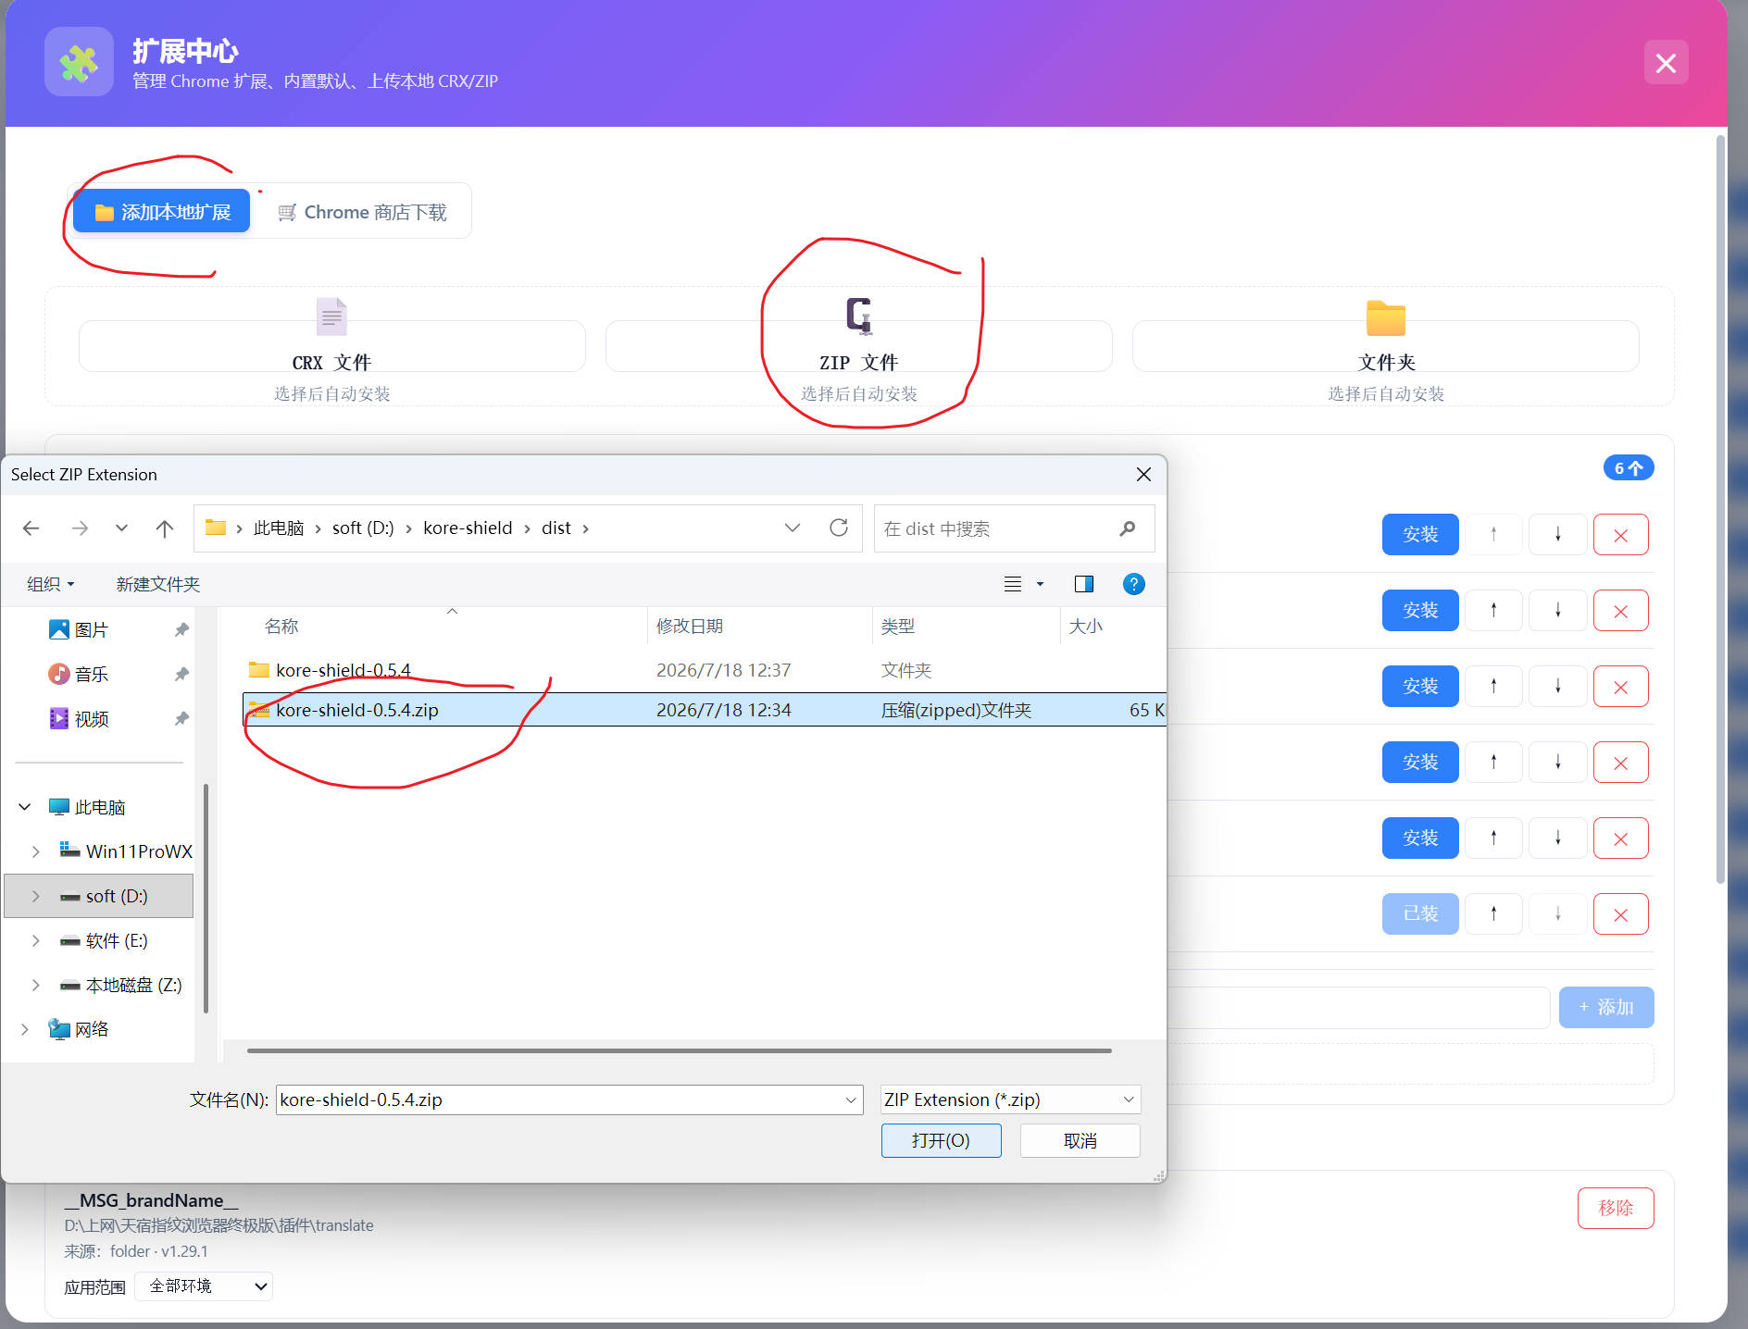Click 打开(O) to open the selected zip
The width and height of the screenshot is (1748, 1329).
pyautogui.click(x=941, y=1140)
